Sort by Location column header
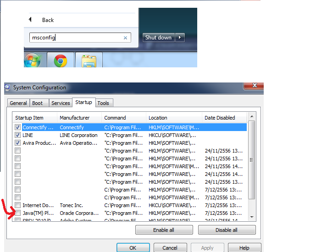Screen dimensions: 316x252 click(174, 118)
